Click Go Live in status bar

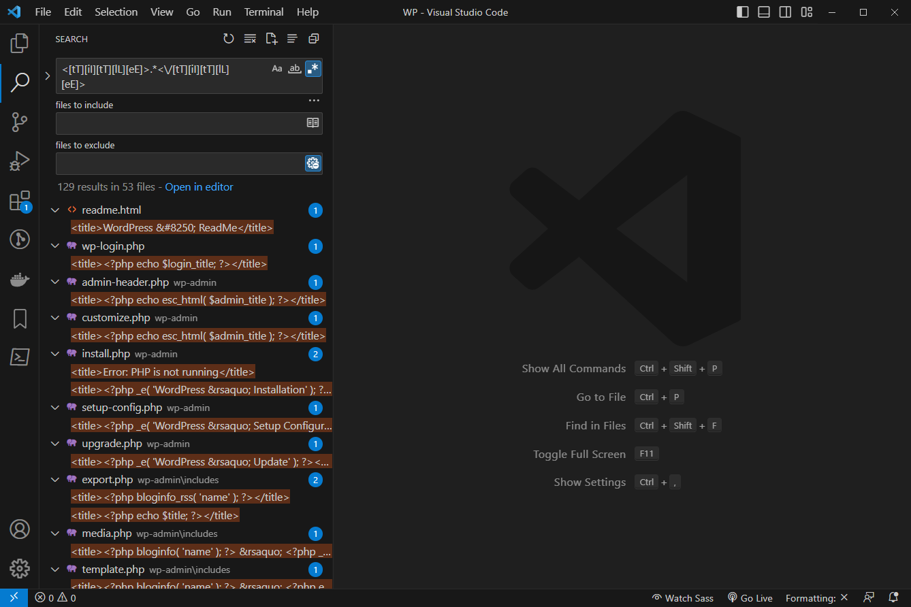point(750,598)
